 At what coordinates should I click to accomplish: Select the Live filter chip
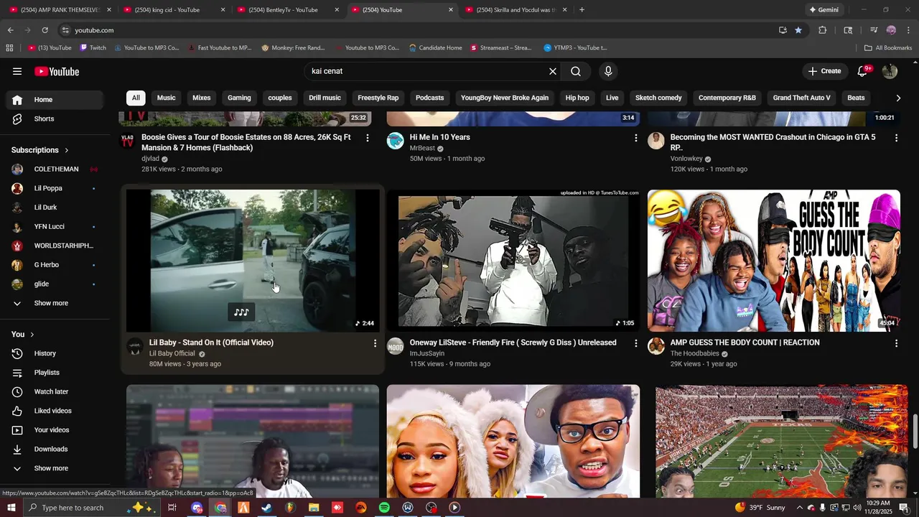[612, 98]
